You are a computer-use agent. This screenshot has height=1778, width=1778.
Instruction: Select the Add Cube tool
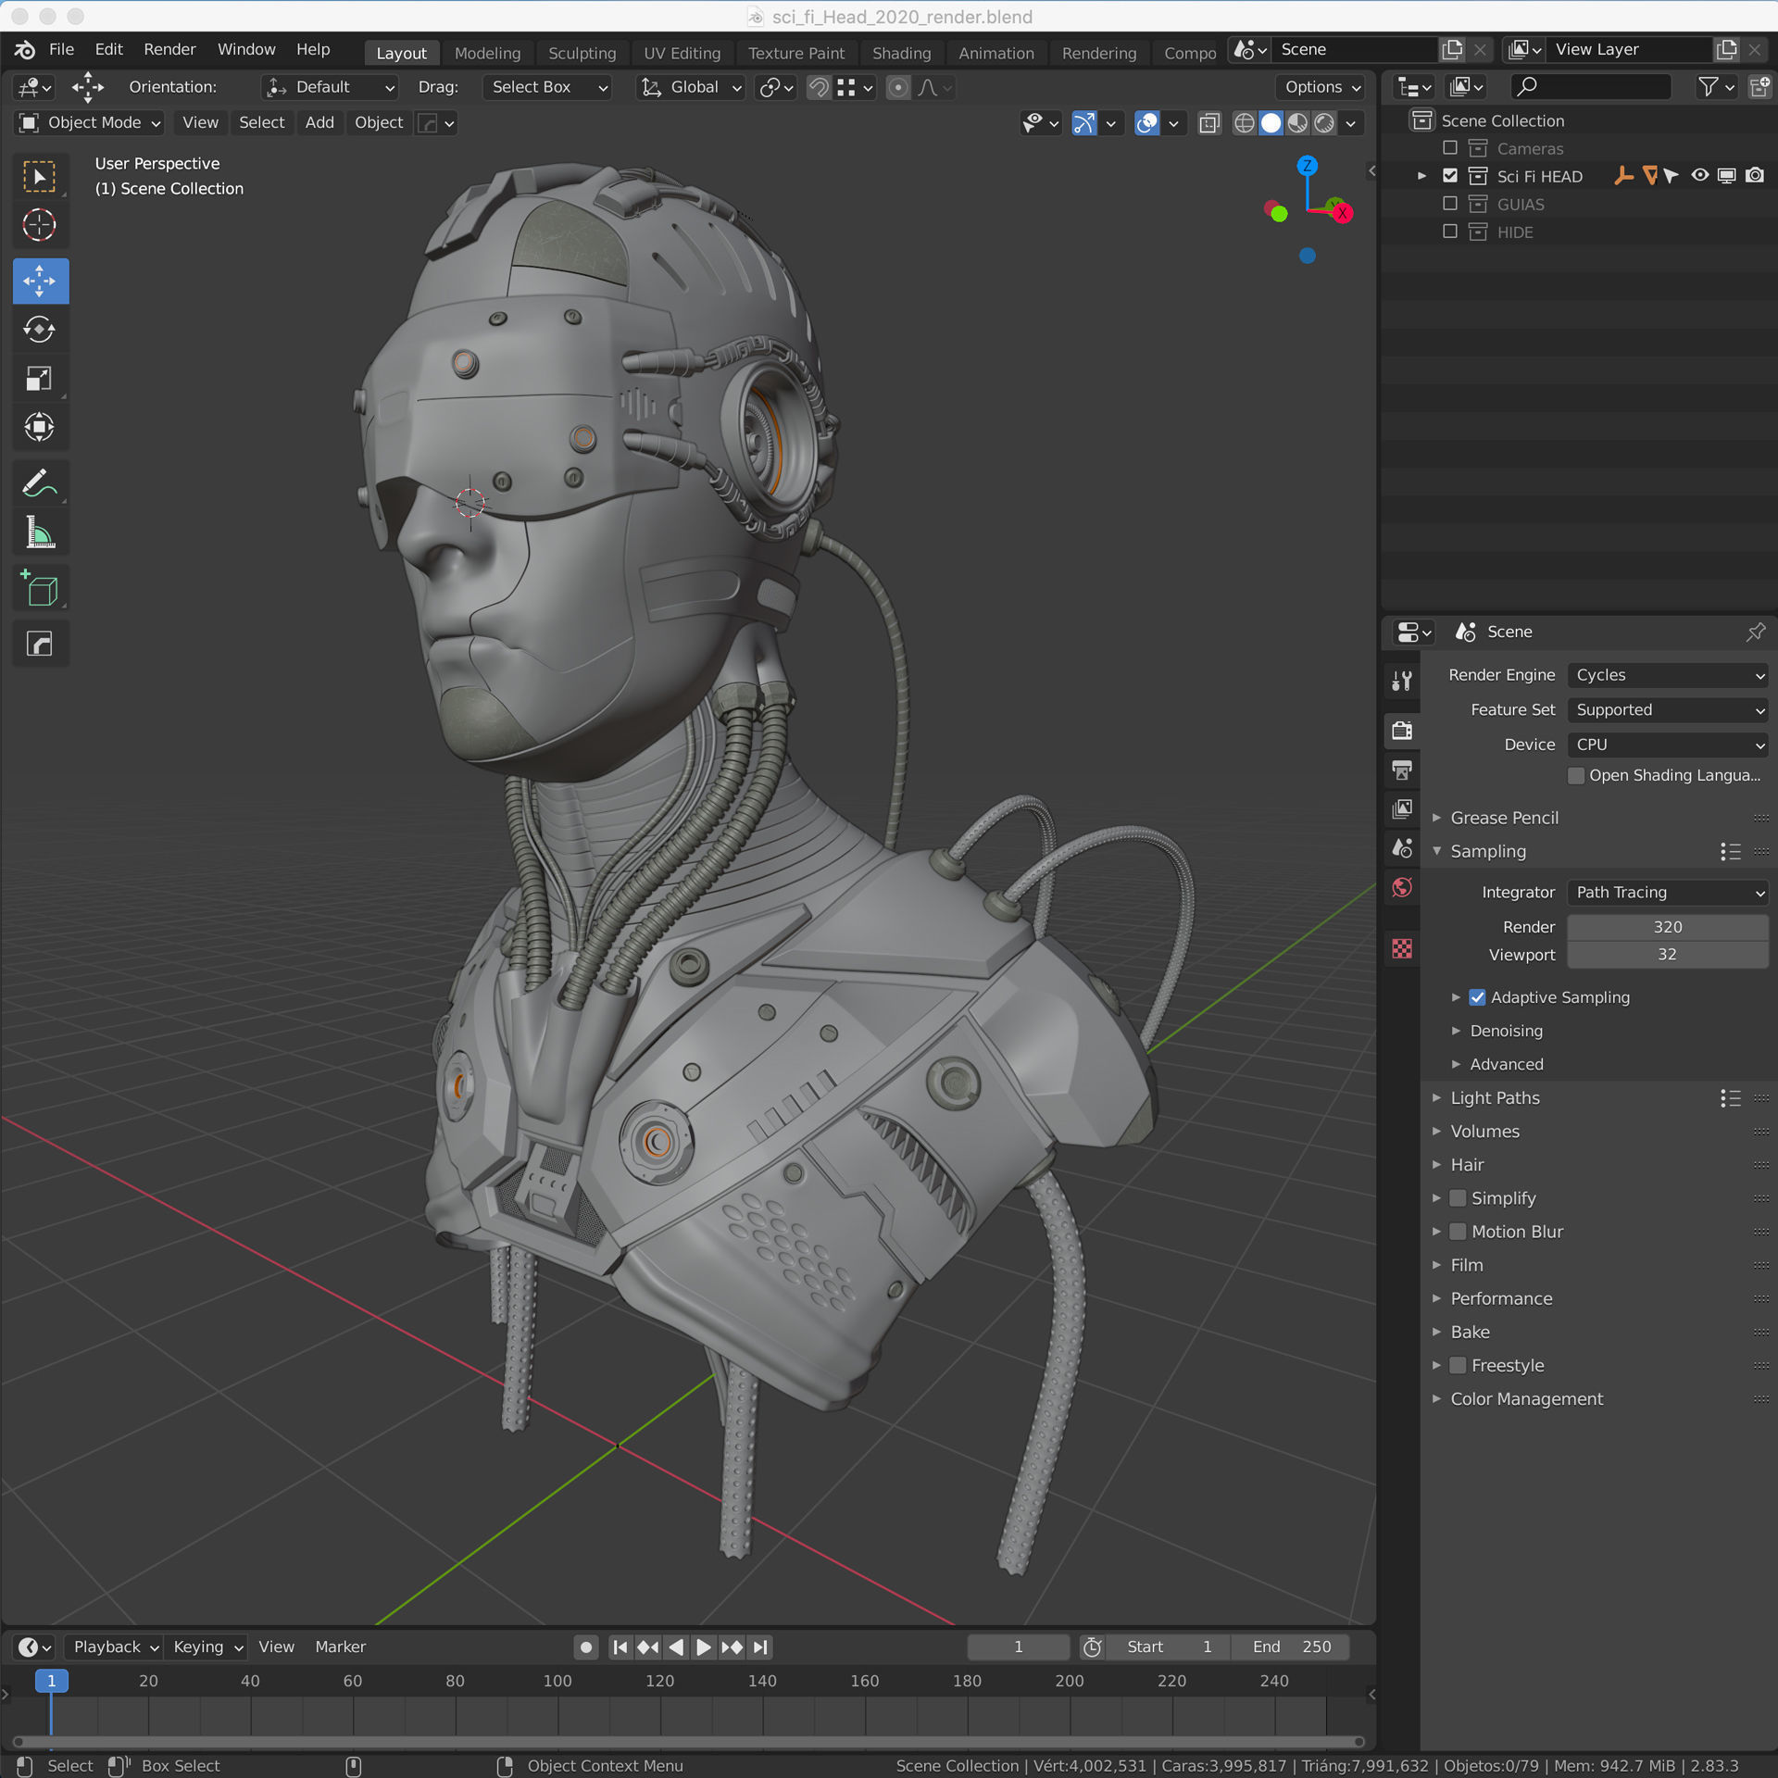click(40, 588)
